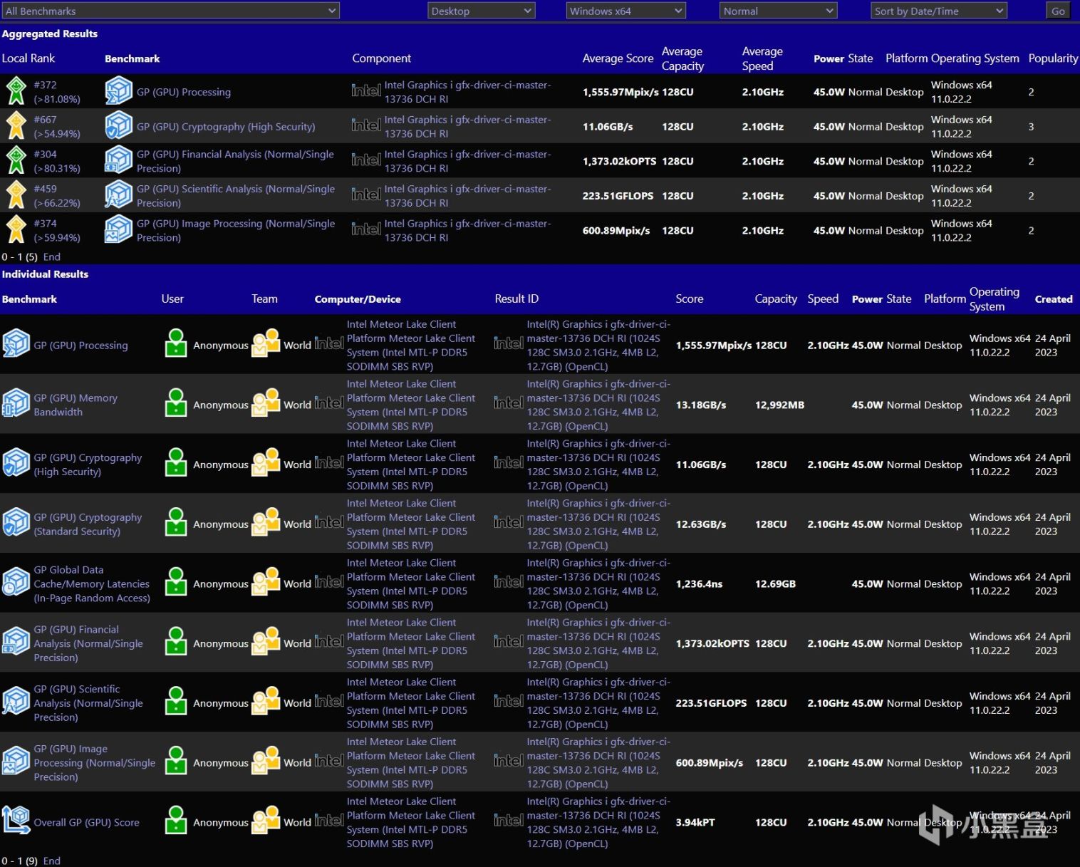Open aggregated GP (GPU) Scientific Analysis link

[x=236, y=196]
